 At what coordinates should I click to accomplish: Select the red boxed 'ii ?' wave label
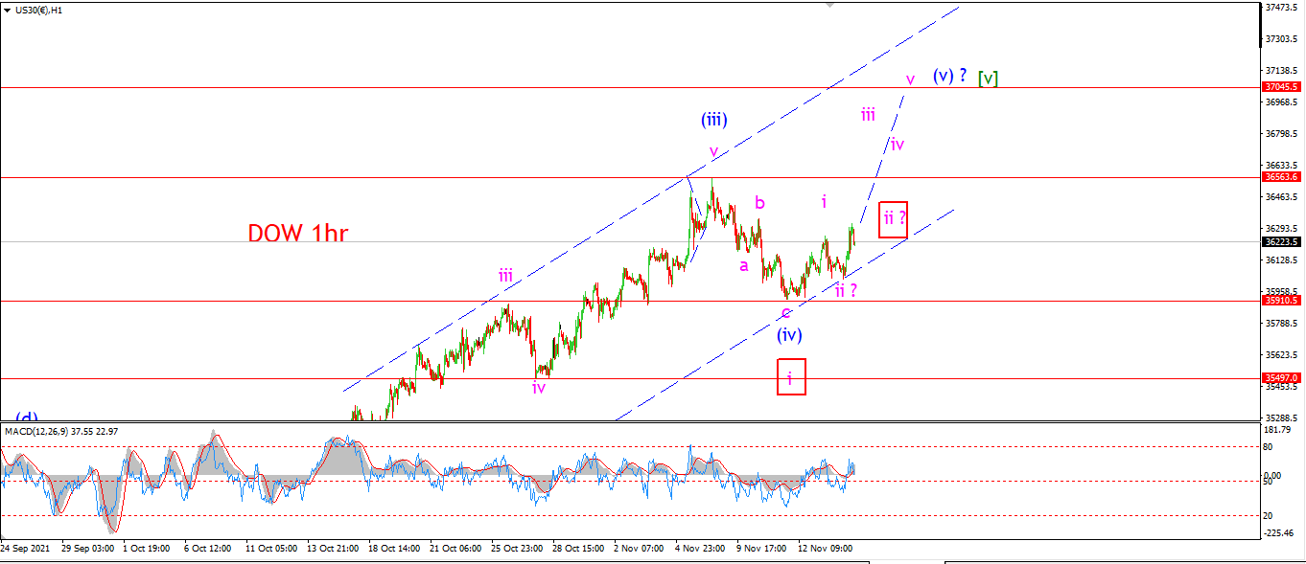(893, 219)
